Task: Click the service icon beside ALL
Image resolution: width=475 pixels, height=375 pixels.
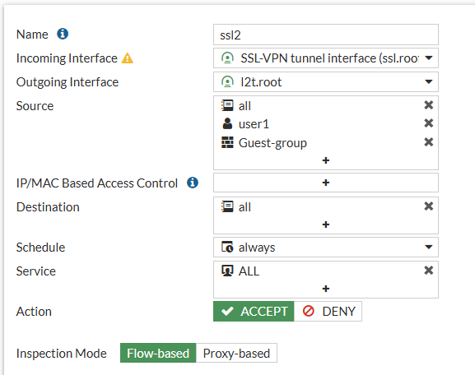Action: click(x=227, y=271)
